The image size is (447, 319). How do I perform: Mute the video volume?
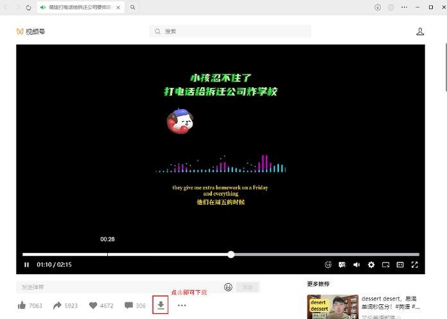click(x=357, y=264)
